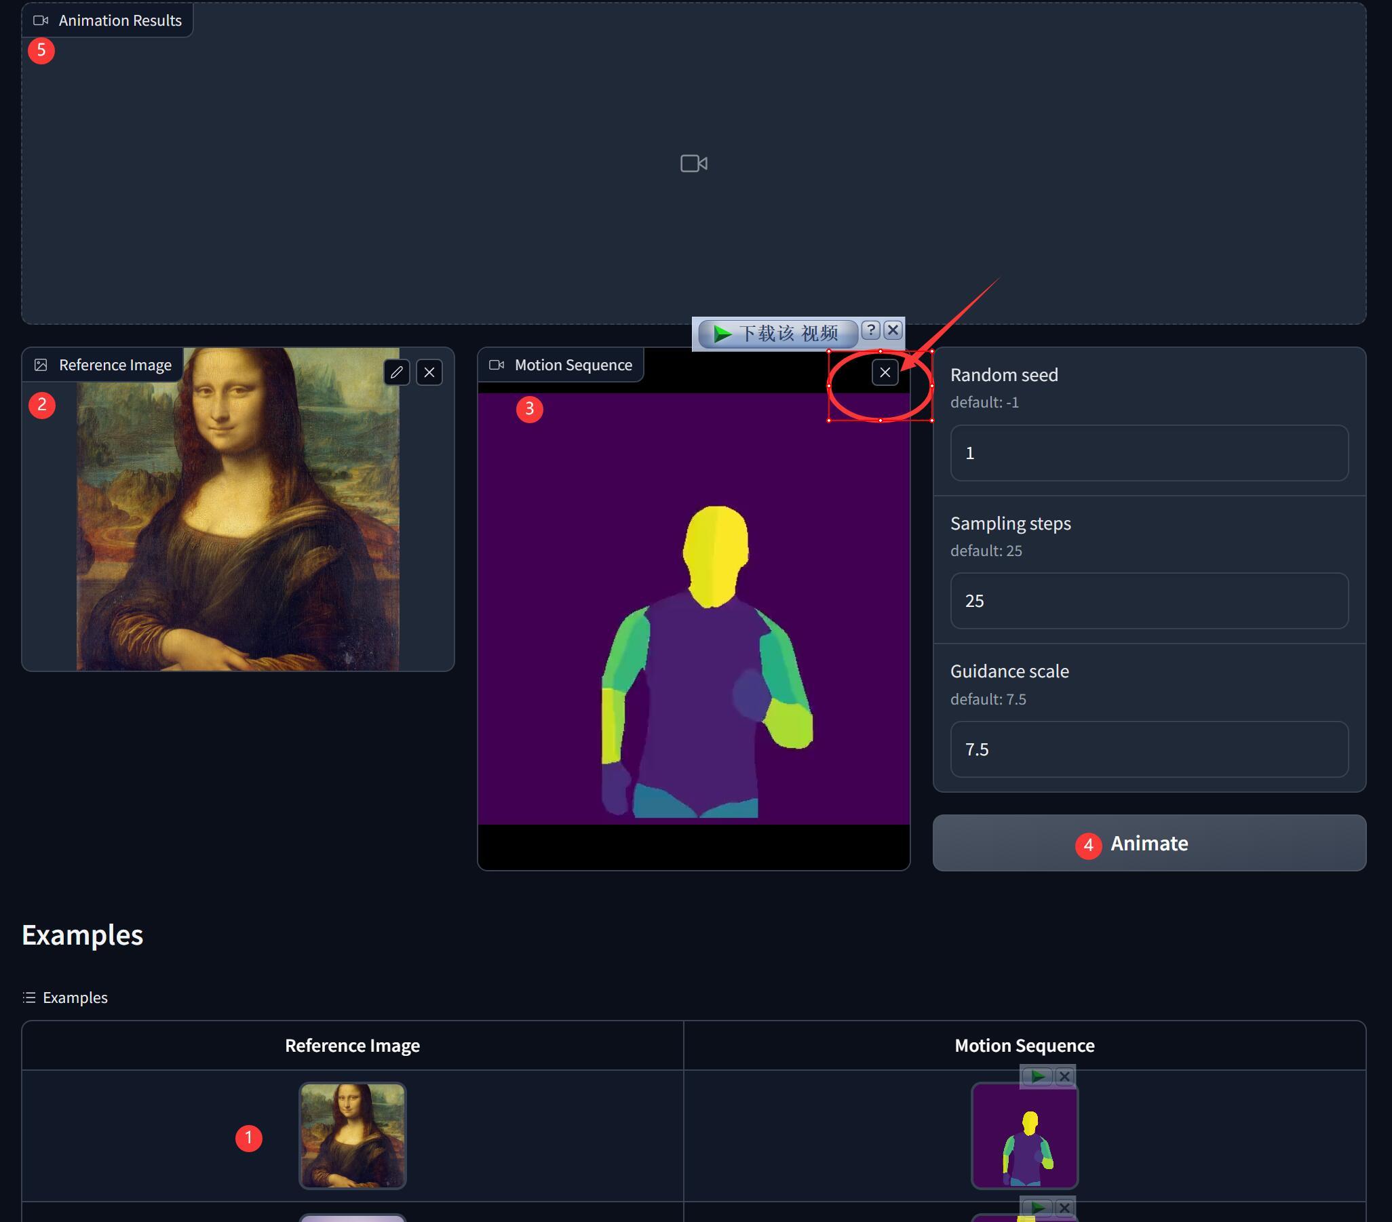The height and width of the screenshot is (1222, 1392).
Task: Click the Animate button
Action: point(1149,843)
